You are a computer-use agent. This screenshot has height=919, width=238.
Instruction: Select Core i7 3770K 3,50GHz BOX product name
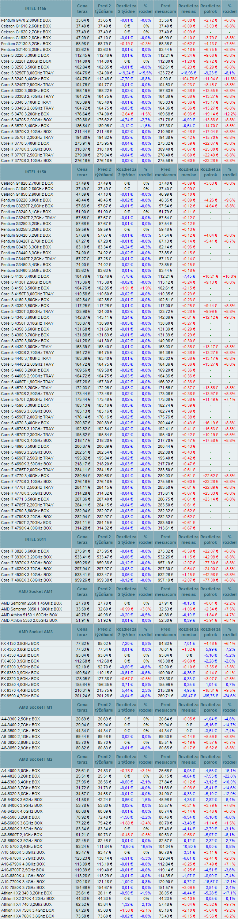tap(26, 149)
